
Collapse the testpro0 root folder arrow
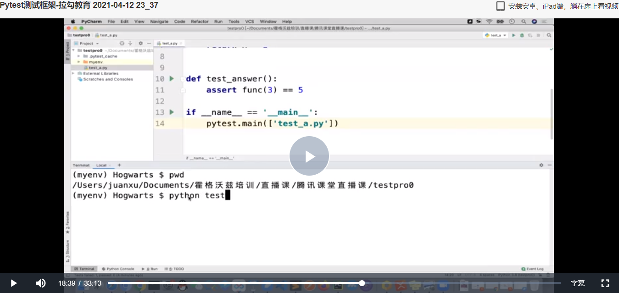[73, 50]
